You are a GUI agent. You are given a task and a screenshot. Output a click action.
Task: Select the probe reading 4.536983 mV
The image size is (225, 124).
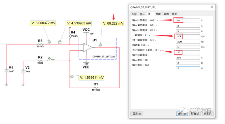click(60, 42)
